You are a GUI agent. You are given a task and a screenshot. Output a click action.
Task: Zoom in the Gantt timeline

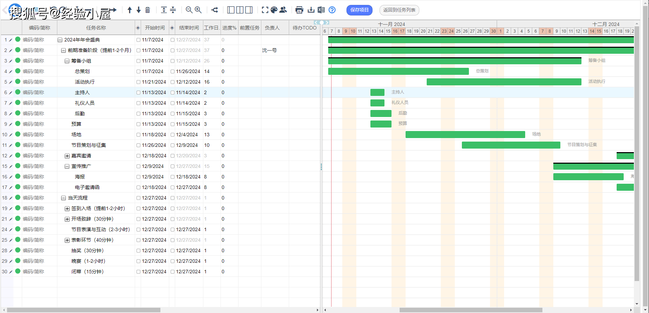[x=198, y=10]
